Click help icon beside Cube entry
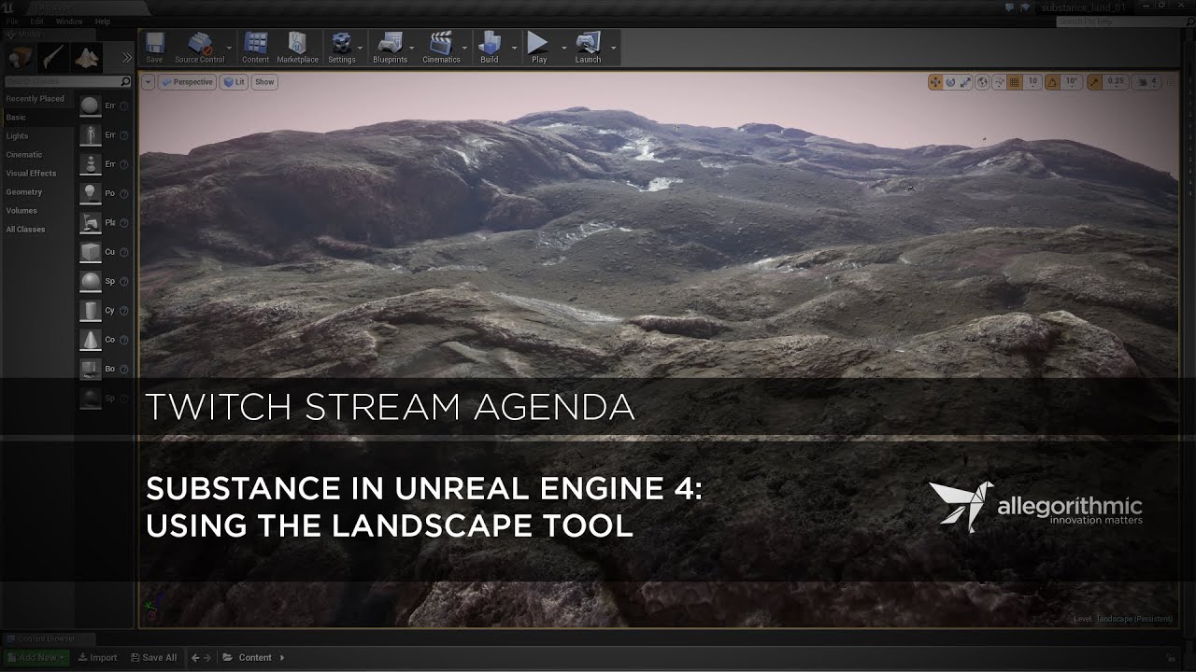Screen dimensions: 1196x672 point(123,252)
